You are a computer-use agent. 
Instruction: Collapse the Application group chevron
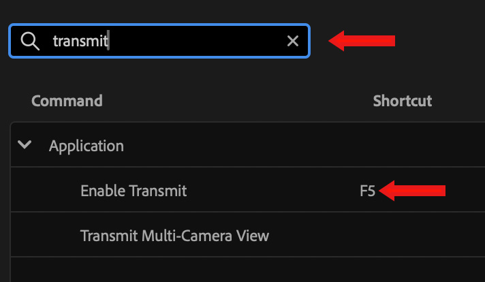tap(25, 145)
